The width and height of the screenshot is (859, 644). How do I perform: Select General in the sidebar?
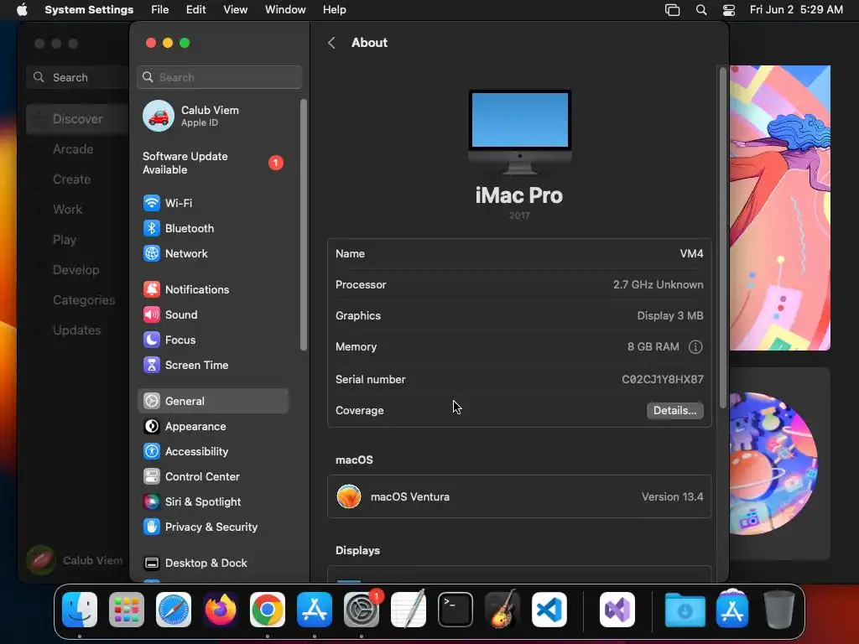213,401
